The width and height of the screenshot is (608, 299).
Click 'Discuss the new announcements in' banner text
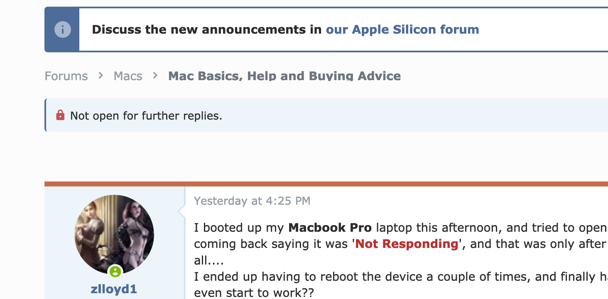coord(207,29)
